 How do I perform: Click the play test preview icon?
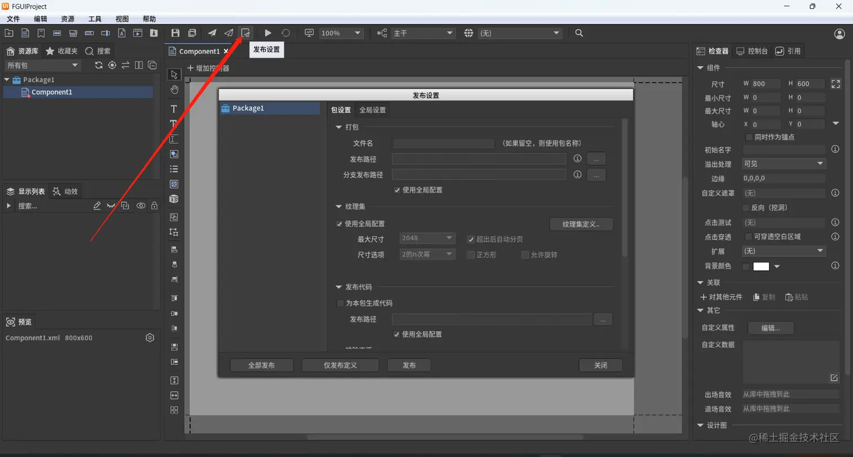coord(268,33)
